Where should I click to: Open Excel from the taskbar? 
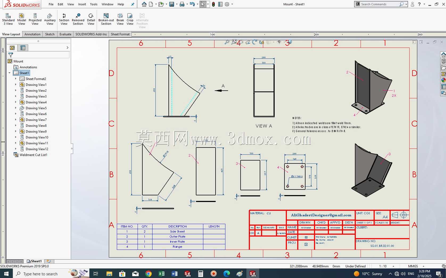(162, 273)
